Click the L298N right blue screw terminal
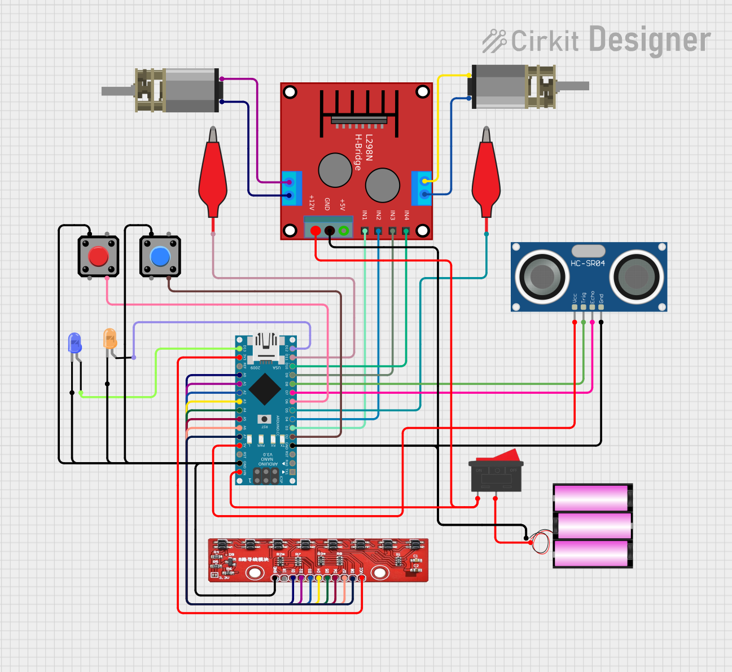The height and width of the screenshot is (672, 732). click(x=422, y=188)
